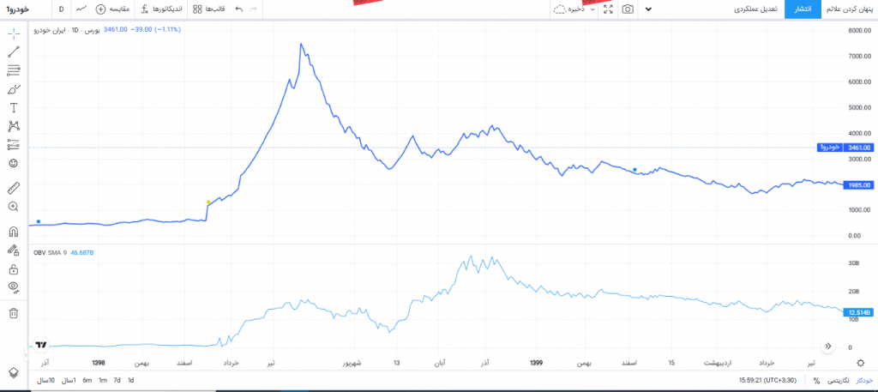The width and height of the screenshot is (878, 392).
Task: Click the trash icon to remove drawings
Action: pyautogui.click(x=14, y=313)
